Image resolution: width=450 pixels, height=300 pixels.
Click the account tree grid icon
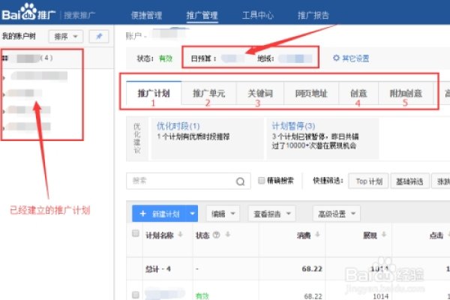coord(5,58)
